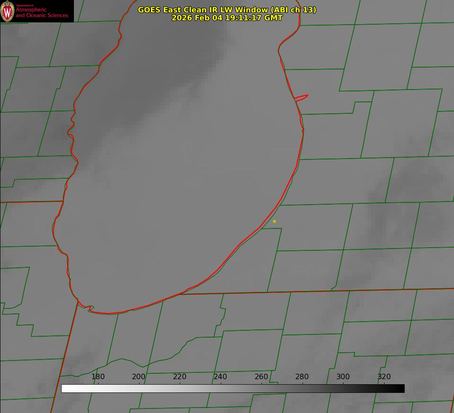Click the '280' colorbar label
454x413 pixels.
[x=302, y=376]
